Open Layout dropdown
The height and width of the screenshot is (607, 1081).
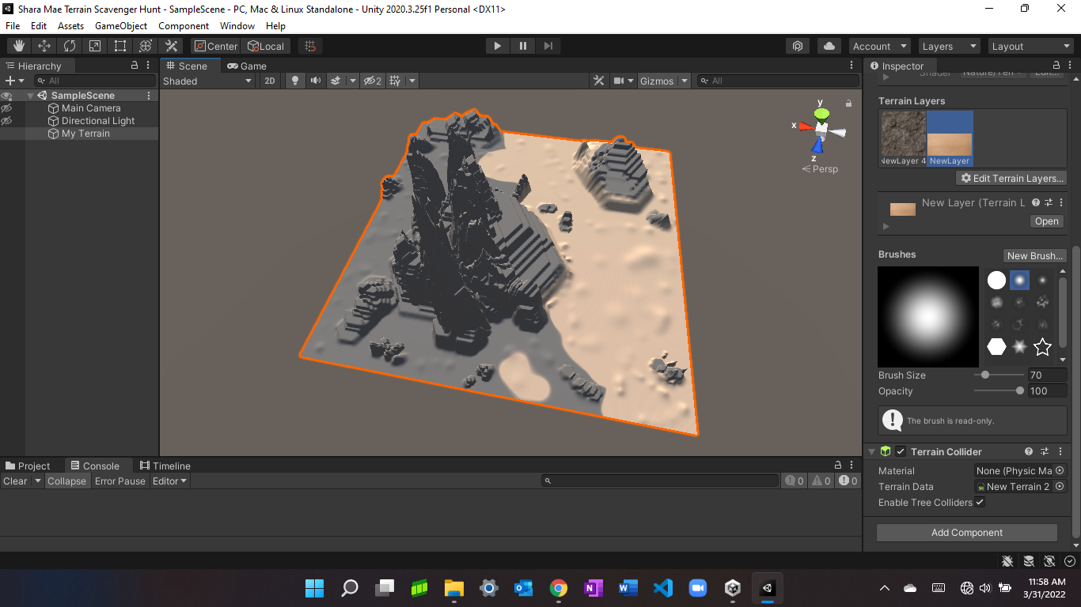[x=1030, y=46]
